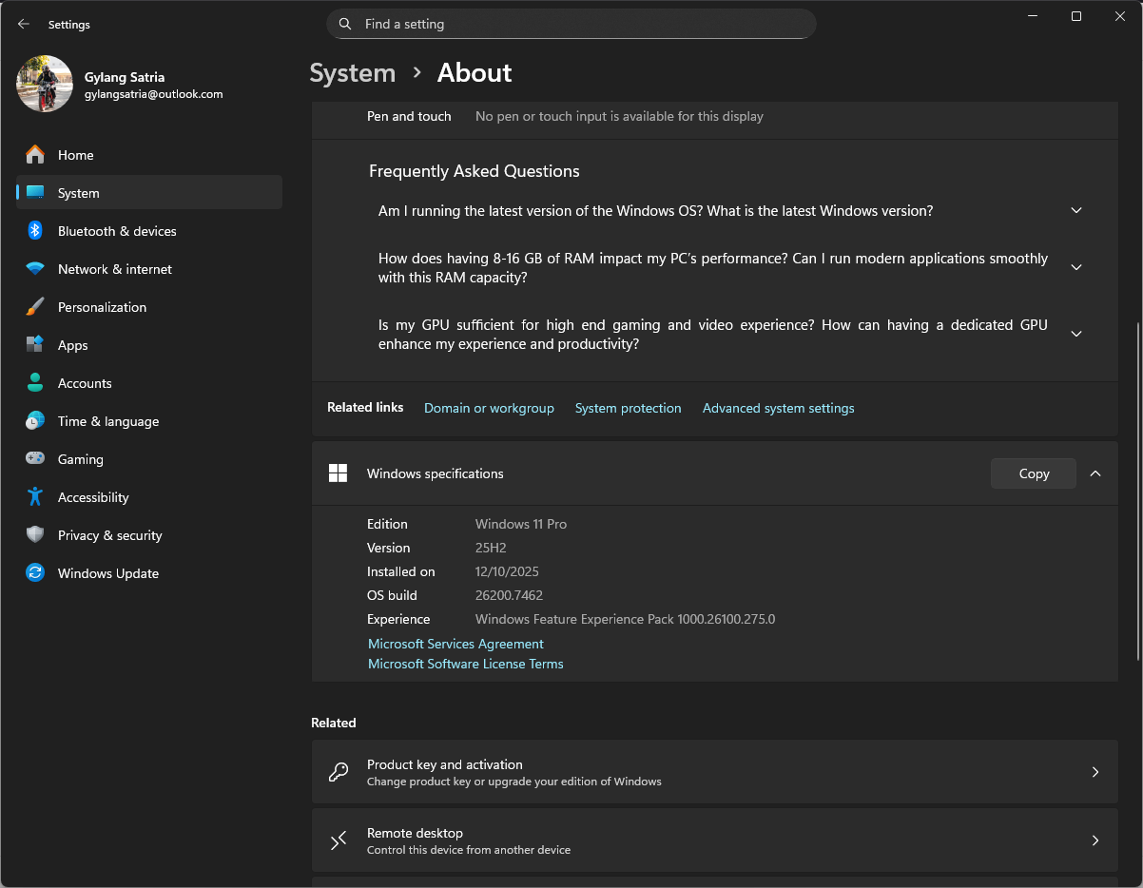The height and width of the screenshot is (888, 1143).
Task: Expand the latest Windows version FAQ
Action: [x=1075, y=210]
